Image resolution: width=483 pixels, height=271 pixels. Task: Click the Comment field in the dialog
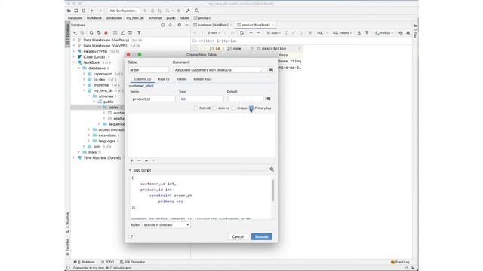click(220, 70)
